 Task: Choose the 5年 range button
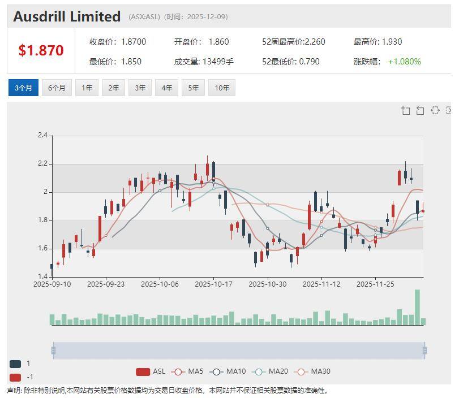pyautogui.click(x=194, y=88)
